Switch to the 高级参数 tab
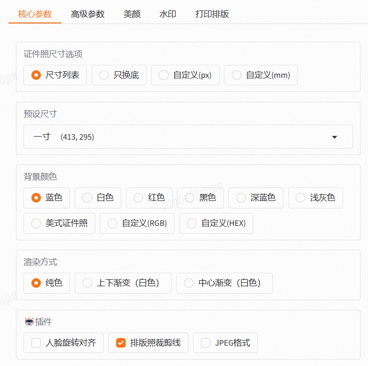 tap(88, 14)
